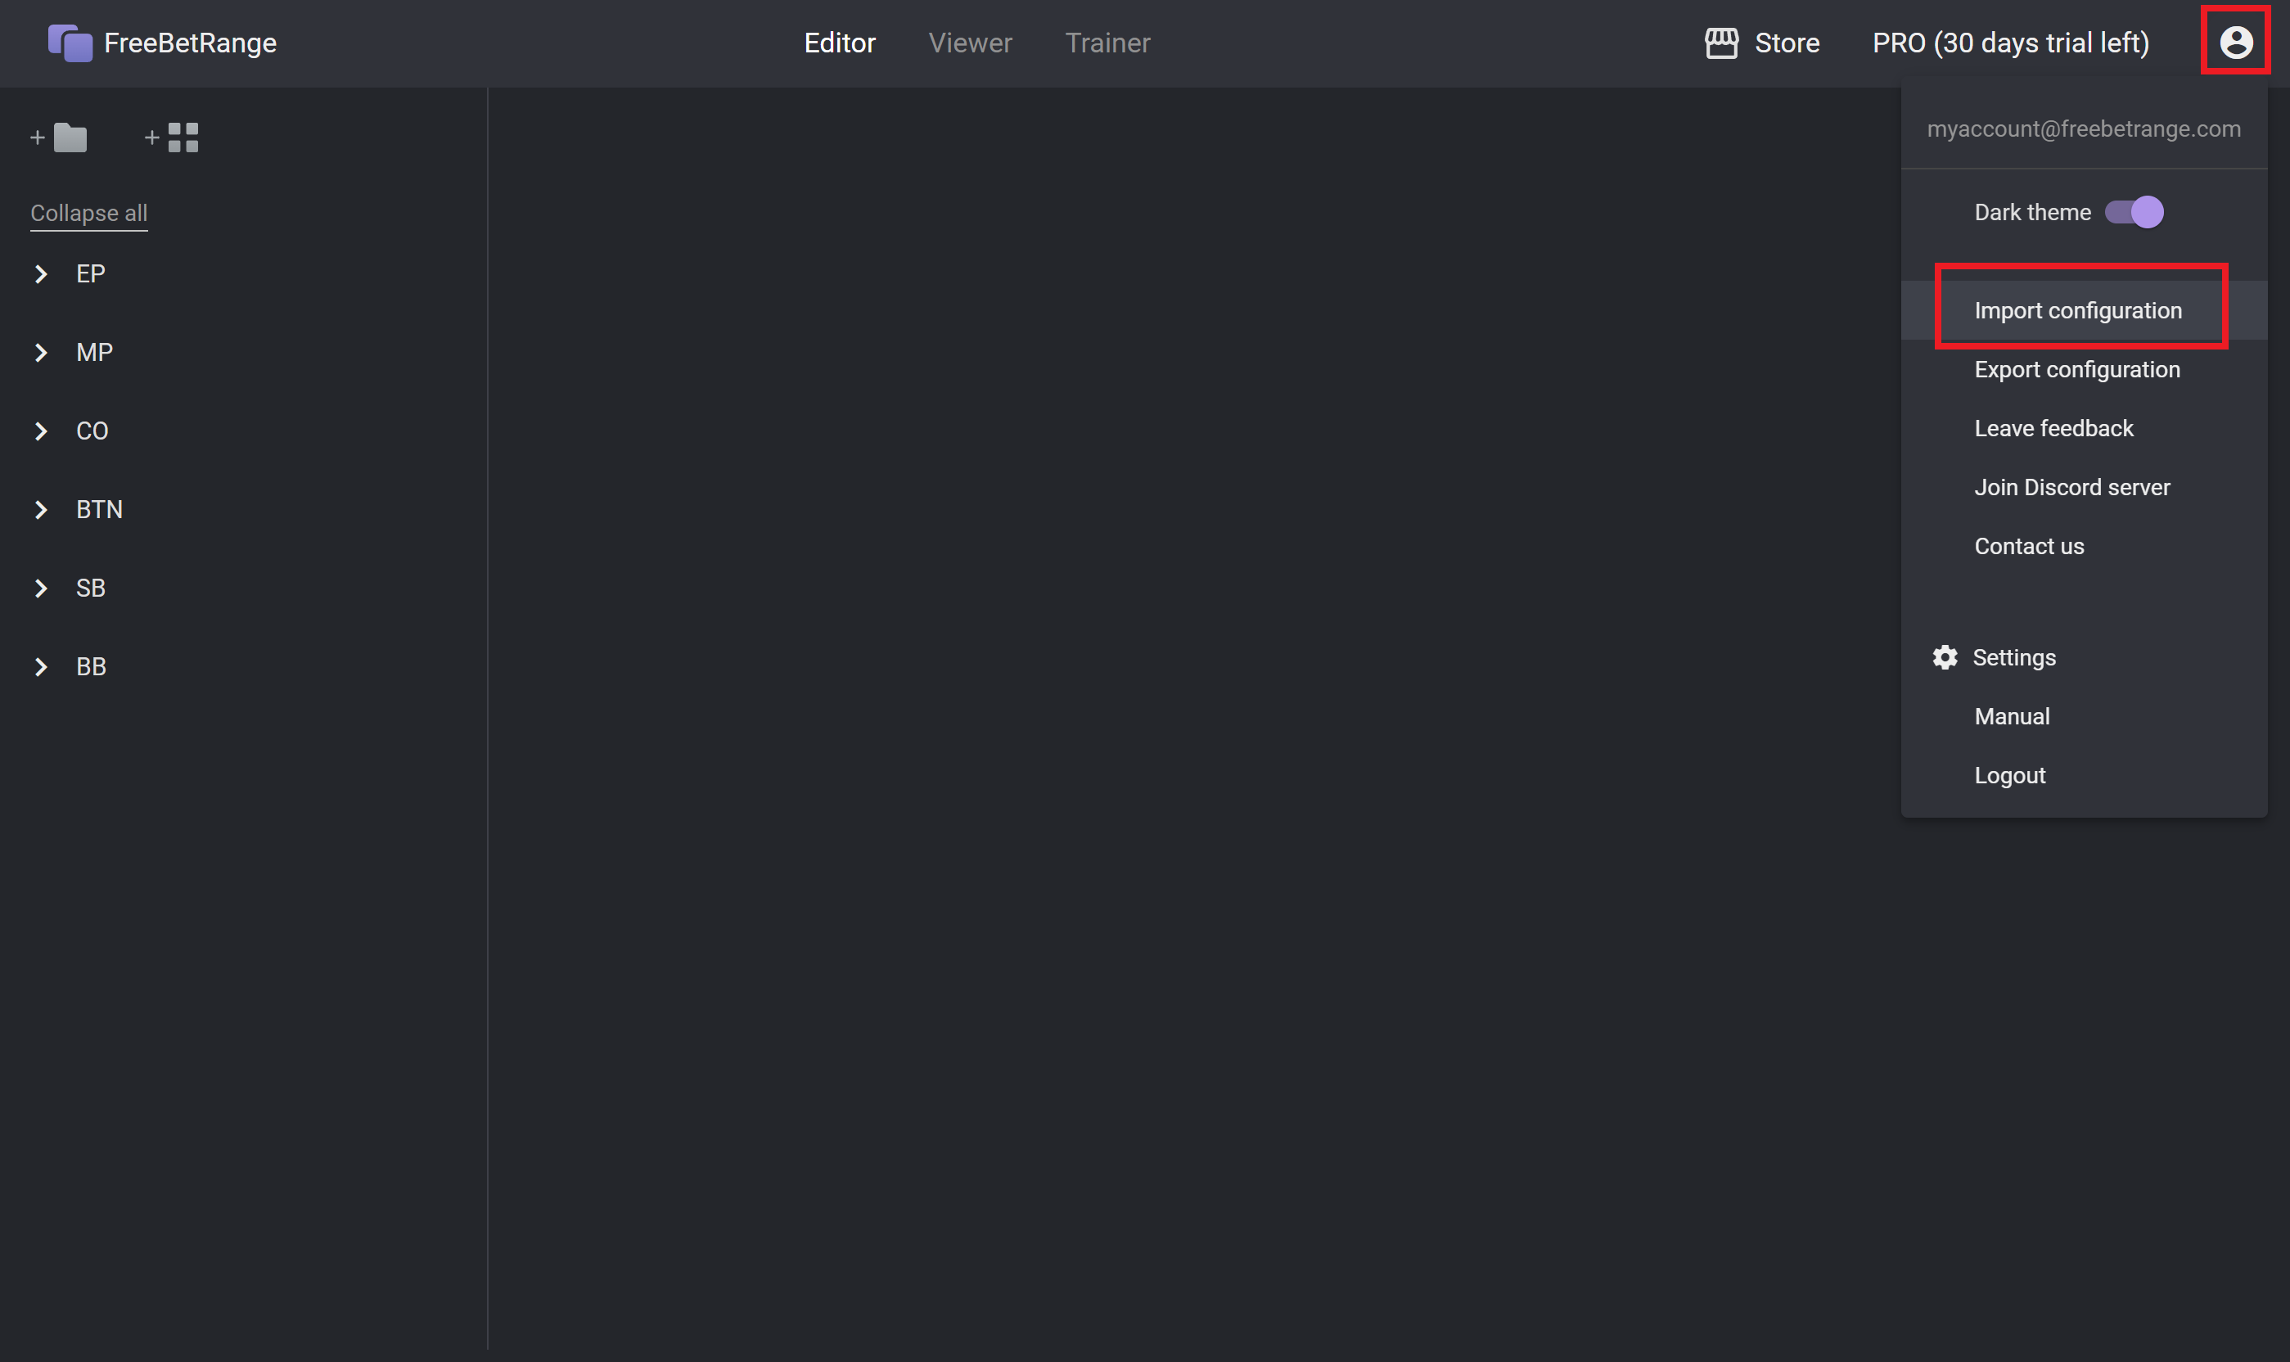Click Logout from the menu
This screenshot has height=1362, width=2290.
(x=2009, y=775)
